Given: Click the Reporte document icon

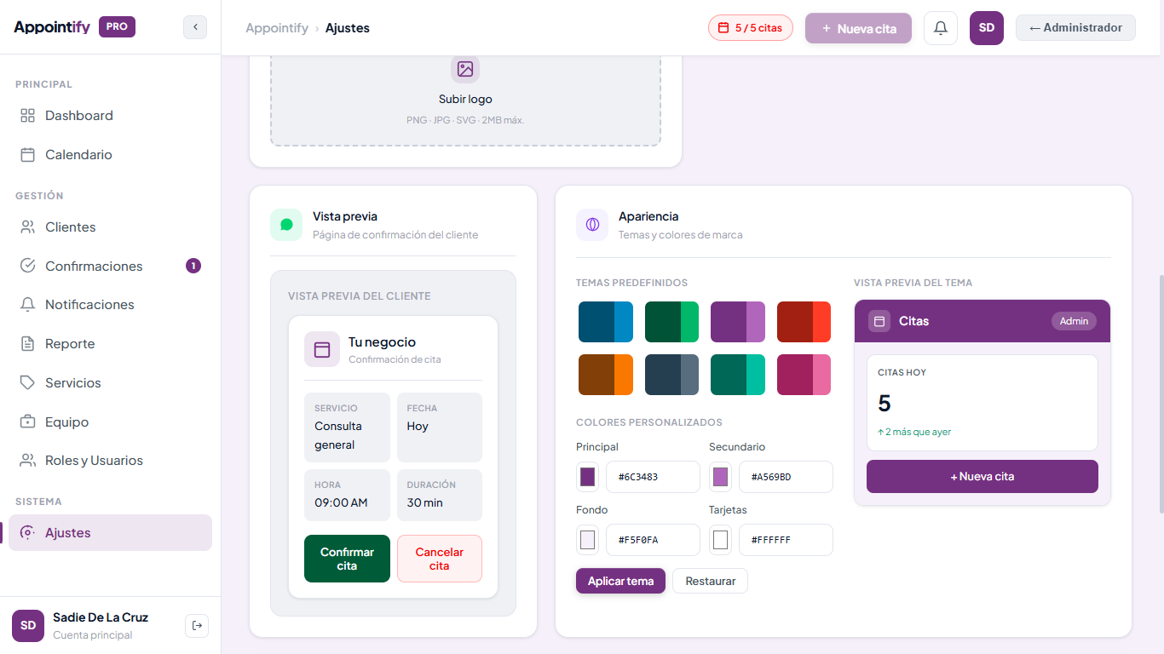Looking at the screenshot, I should tap(28, 344).
